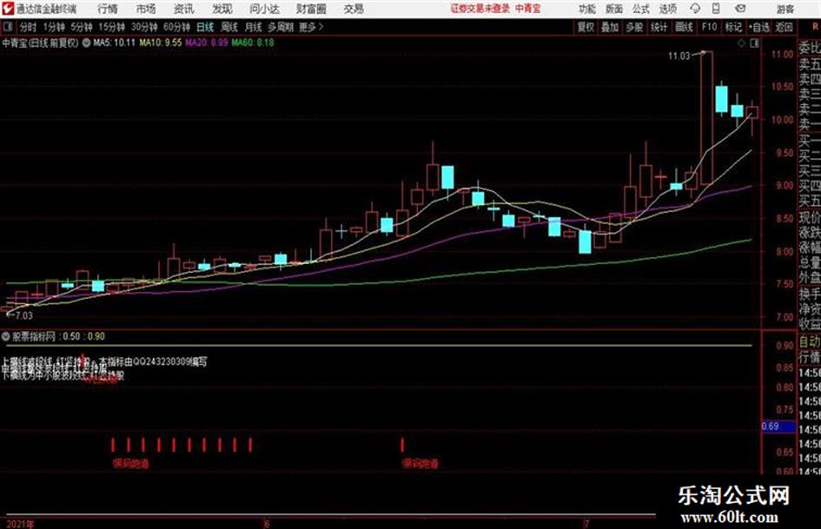Open the 发现 menu
821x529 pixels.
point(222,9)
